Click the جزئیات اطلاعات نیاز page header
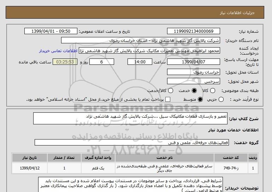This screenshot has height=192, width=272. (237, 13)
